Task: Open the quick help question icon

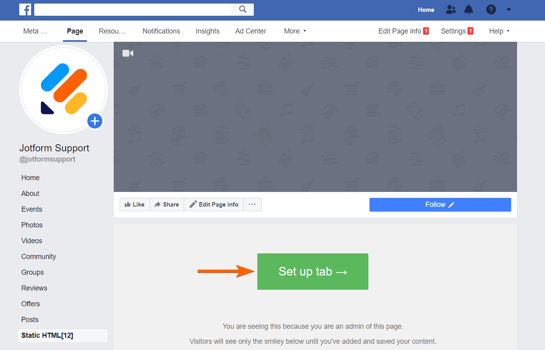Action: pyautogui.click(x=491, y=9)
